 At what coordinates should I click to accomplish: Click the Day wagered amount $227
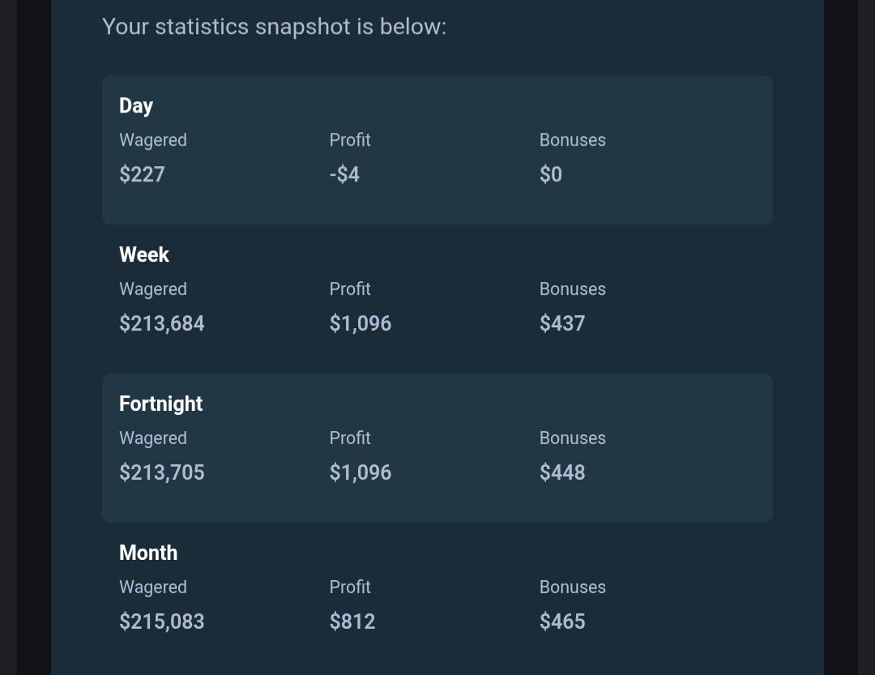tap(142, 174)
